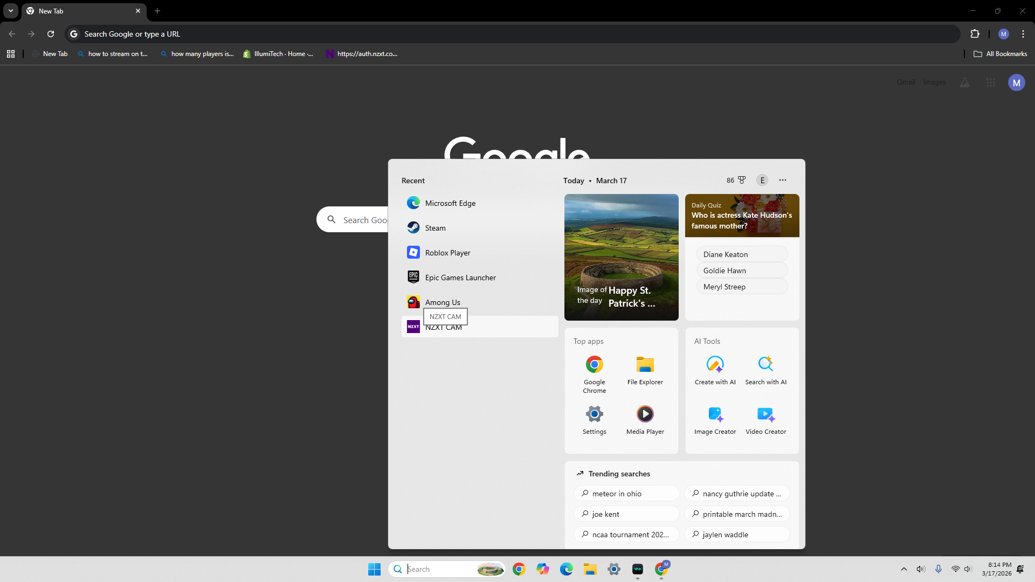Search trending 'ncaa tournament 202...'

coord(626,535)
